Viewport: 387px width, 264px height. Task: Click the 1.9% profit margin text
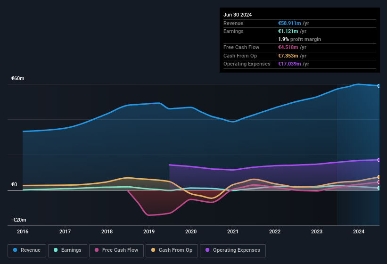tap(299, 39)
